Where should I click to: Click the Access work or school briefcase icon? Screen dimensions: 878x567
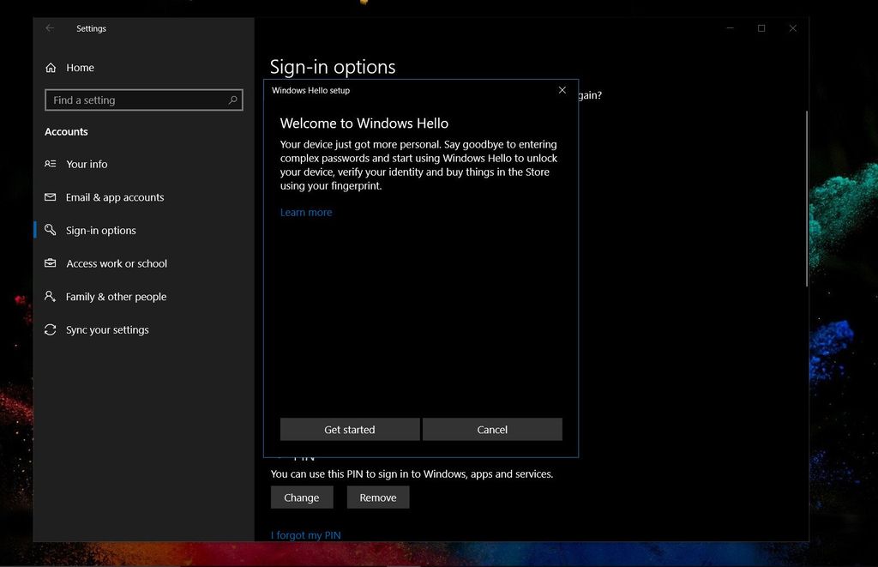pyautogui.click(x=51, y=263)
